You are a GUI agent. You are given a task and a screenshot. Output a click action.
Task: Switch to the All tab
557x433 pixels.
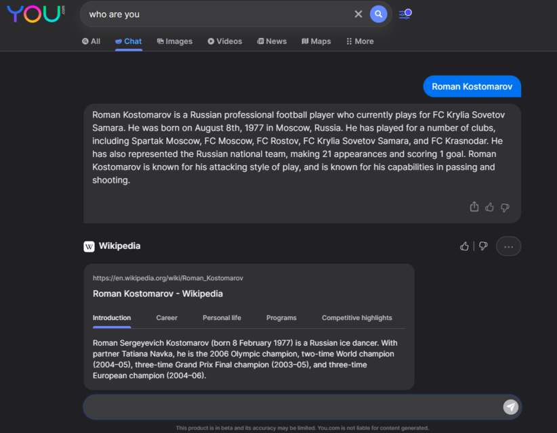click(x=91, y=41)
